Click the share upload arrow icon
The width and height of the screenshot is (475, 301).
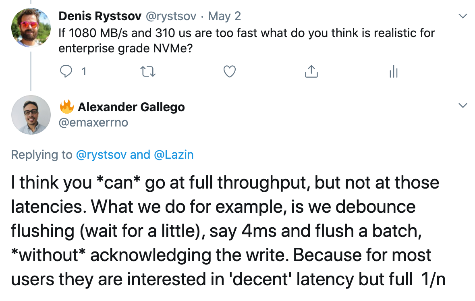pos(311,72)
